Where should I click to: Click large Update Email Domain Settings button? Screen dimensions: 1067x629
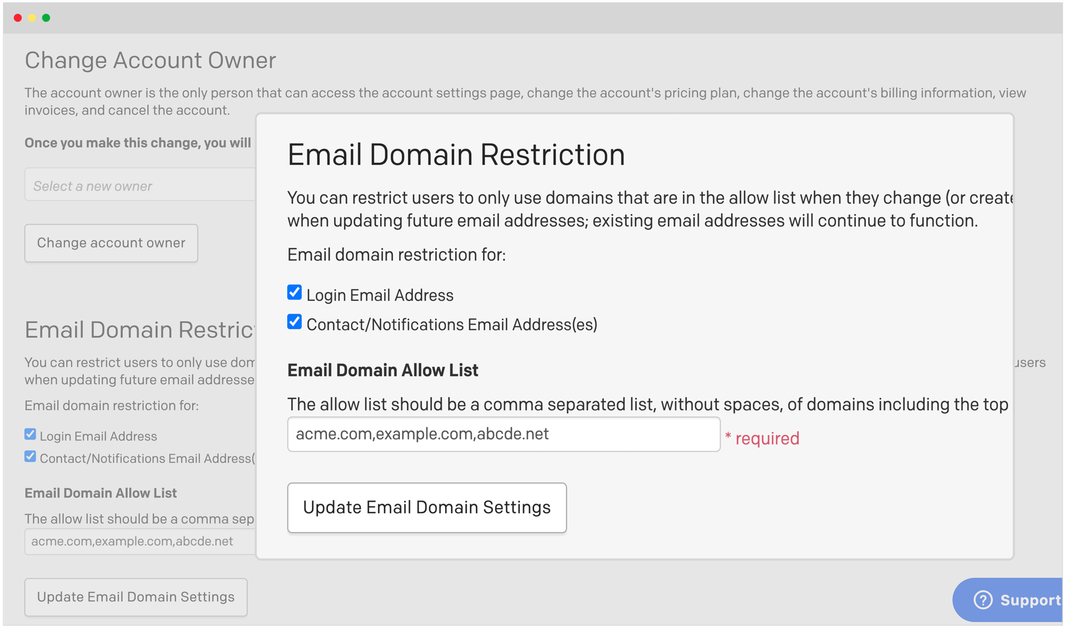(x=427, y=507)
